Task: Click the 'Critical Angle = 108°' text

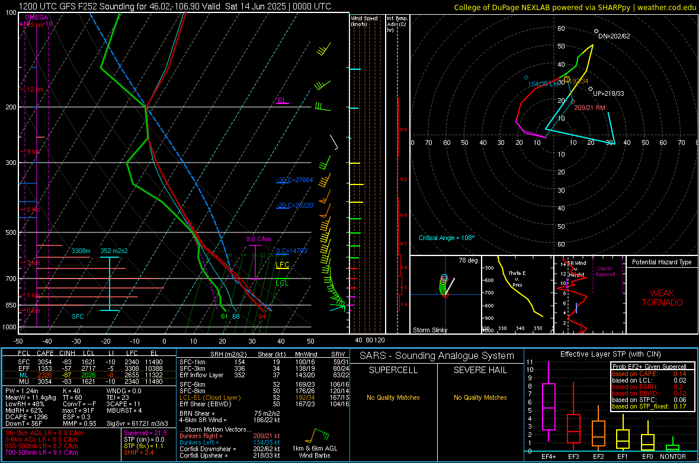Action: [x=447, y=238]
